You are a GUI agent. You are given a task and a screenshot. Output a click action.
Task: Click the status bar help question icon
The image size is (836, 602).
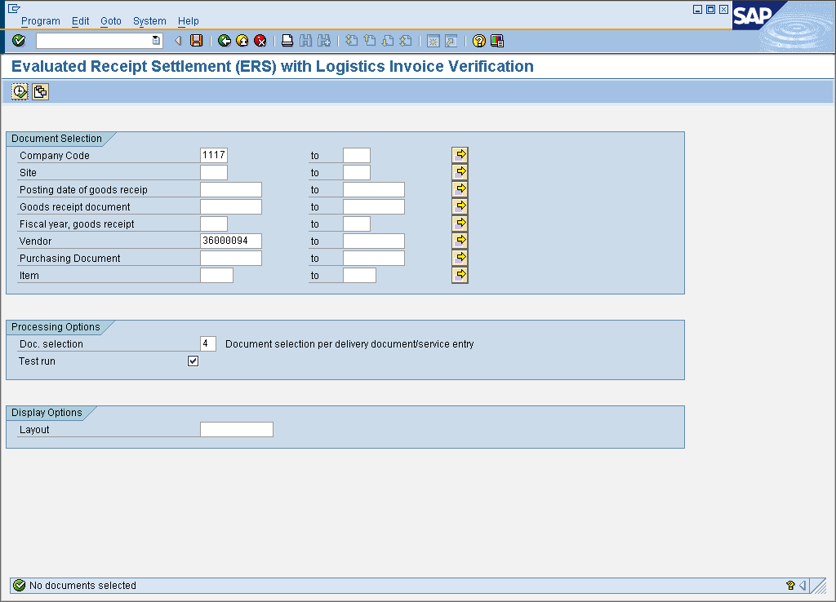pyautogui.click(x=790, y=586)
